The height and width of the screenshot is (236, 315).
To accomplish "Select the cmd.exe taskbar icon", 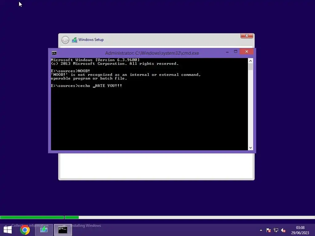I will [63, 230].
